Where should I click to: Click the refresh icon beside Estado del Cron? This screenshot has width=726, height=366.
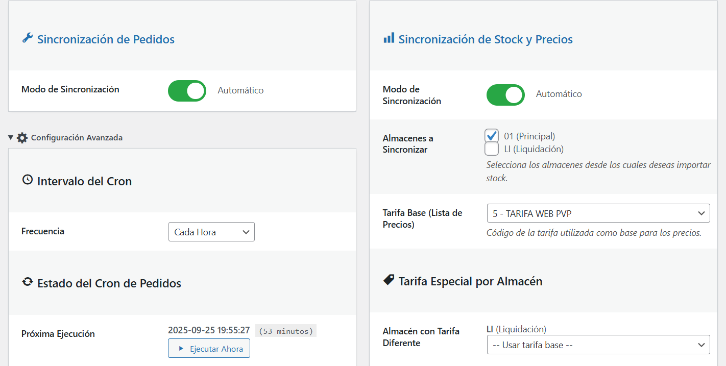click(28, 282)
